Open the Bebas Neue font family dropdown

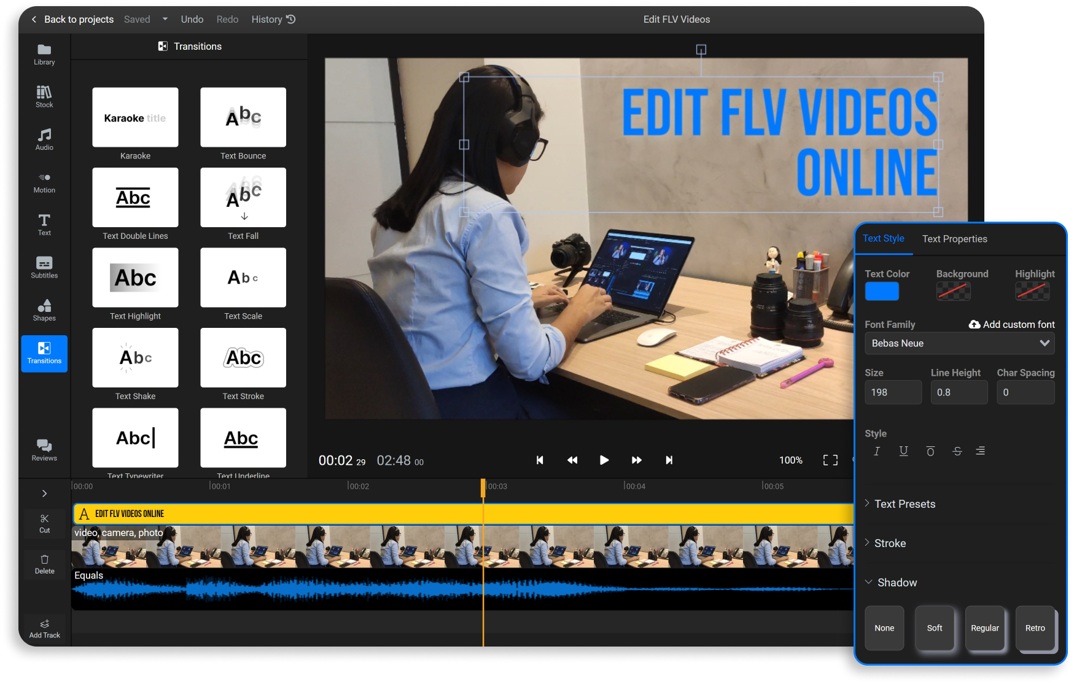[x=959, y=343]
